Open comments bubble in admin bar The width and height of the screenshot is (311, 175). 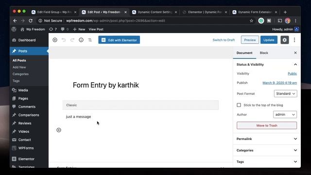coord(65,29)
